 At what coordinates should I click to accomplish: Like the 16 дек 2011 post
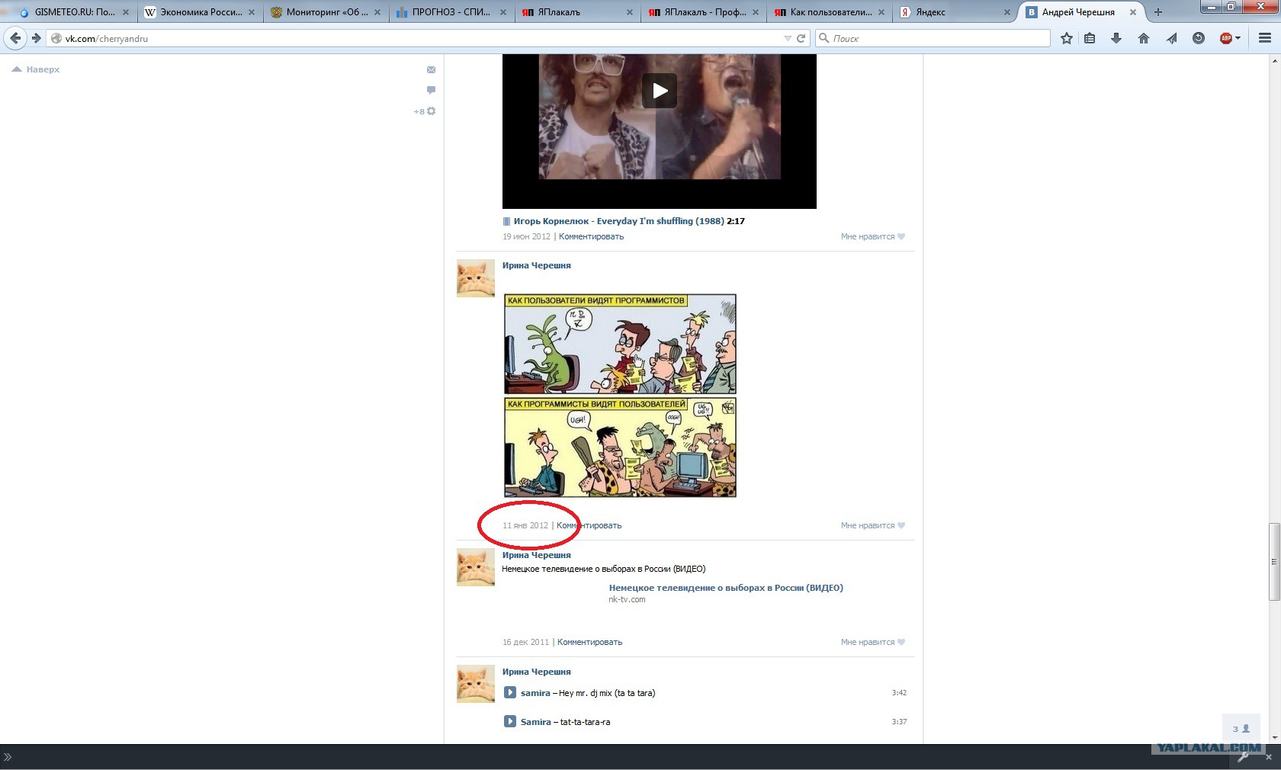(x=873, y=642)
